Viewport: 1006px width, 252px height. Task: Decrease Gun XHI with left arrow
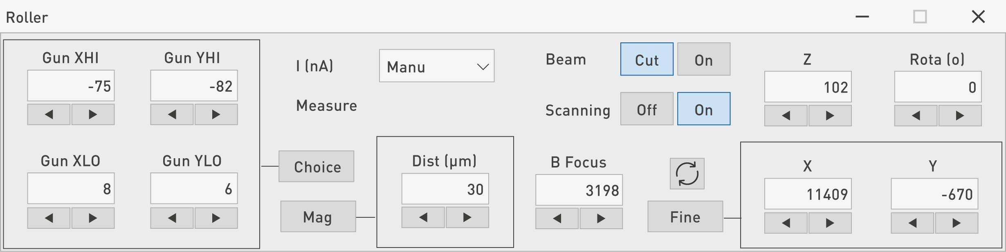coord(49,115)
